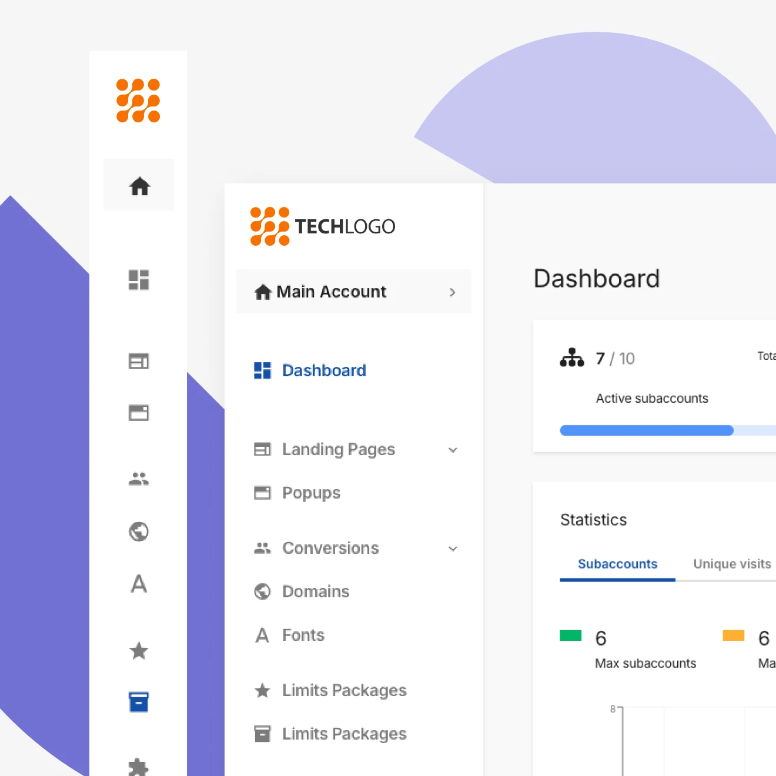Open Dashboard in the expanded menu
Viewport: 776px width, 776px height.
pyautogui.click(x=324, y=370)
